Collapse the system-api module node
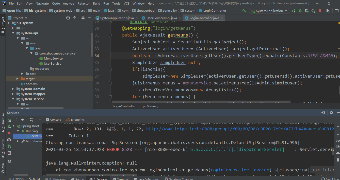 coord(13,33)
